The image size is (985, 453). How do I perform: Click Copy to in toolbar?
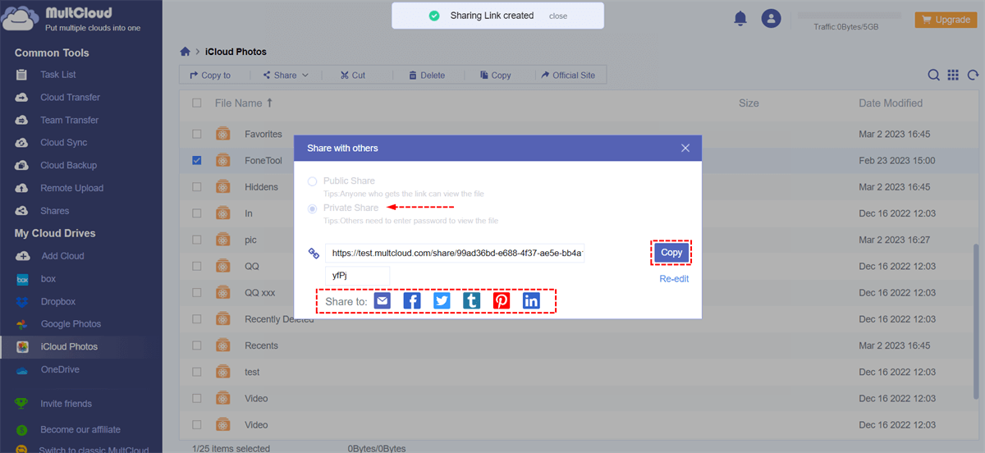[x=210, y=75]
